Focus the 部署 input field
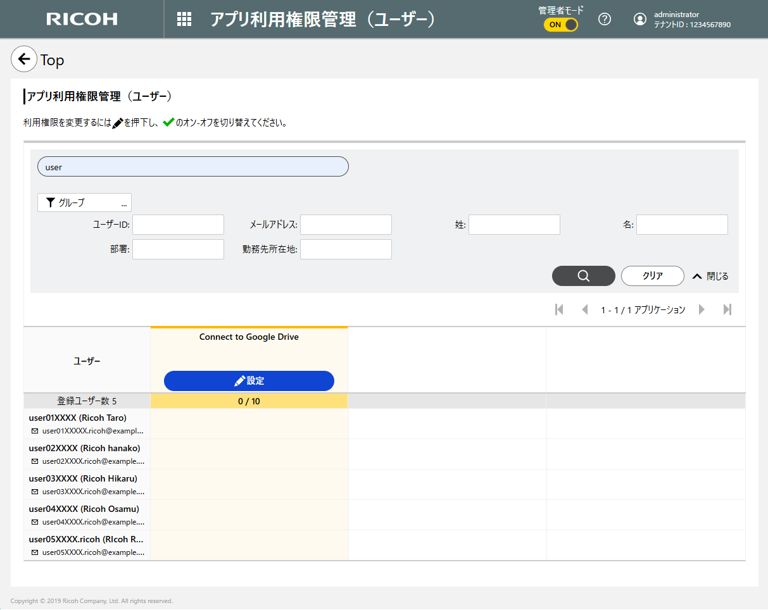 [178, 249]
